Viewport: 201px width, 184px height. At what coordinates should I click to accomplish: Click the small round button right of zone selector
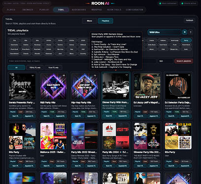(191, 32)
